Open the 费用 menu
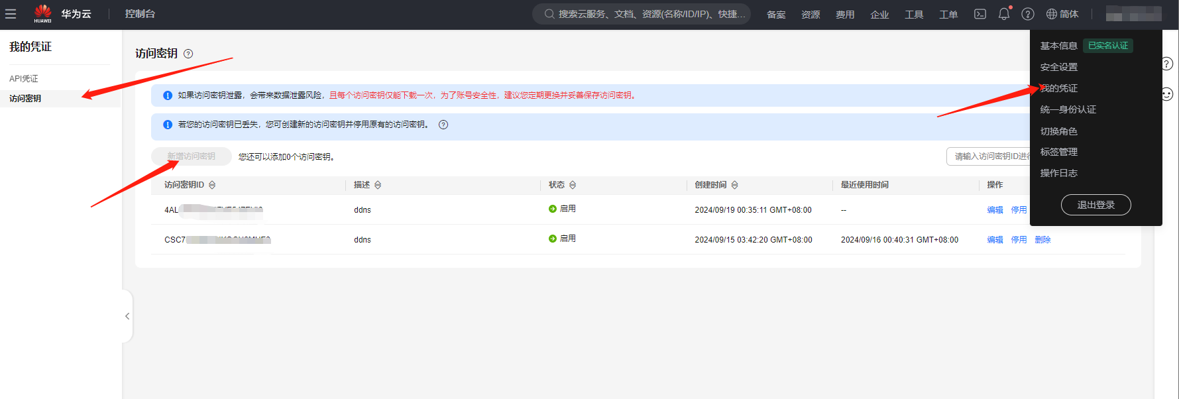The height and width of the screenshot is (399, 1179). point(845,15)
